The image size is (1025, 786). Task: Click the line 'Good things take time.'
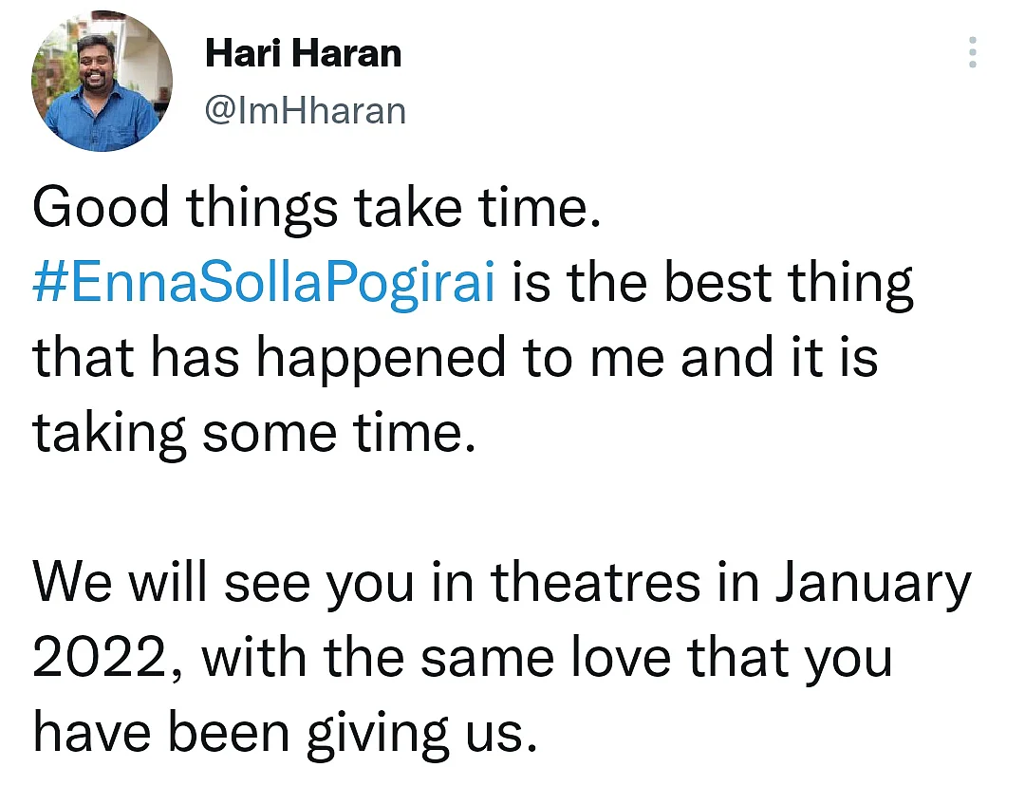pyautogui.click(x=316, y=208)
